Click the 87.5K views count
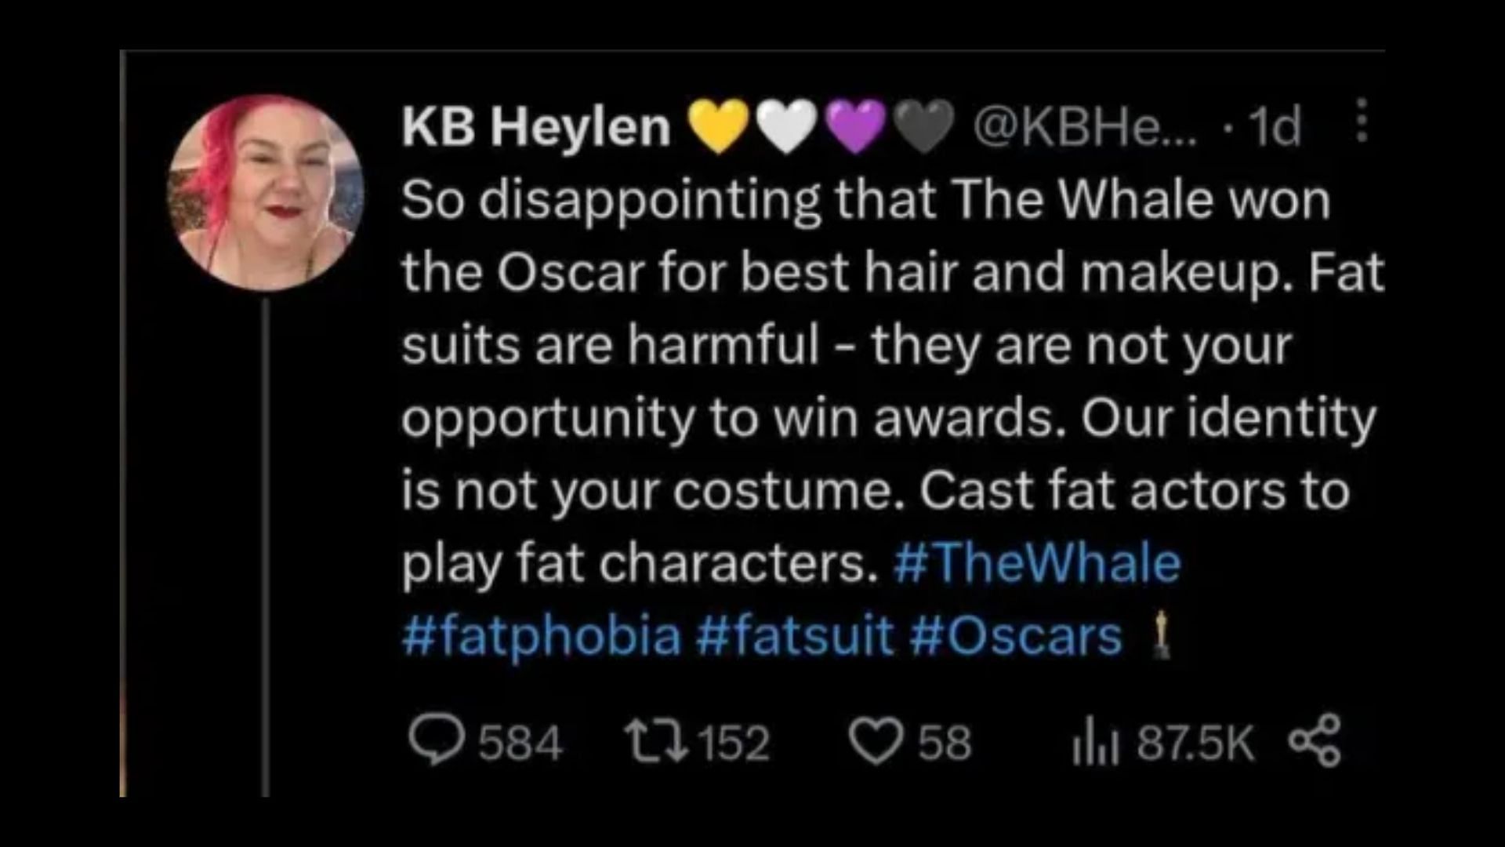The width and height of the screenshot is (1505, 847). (1196, 743)
